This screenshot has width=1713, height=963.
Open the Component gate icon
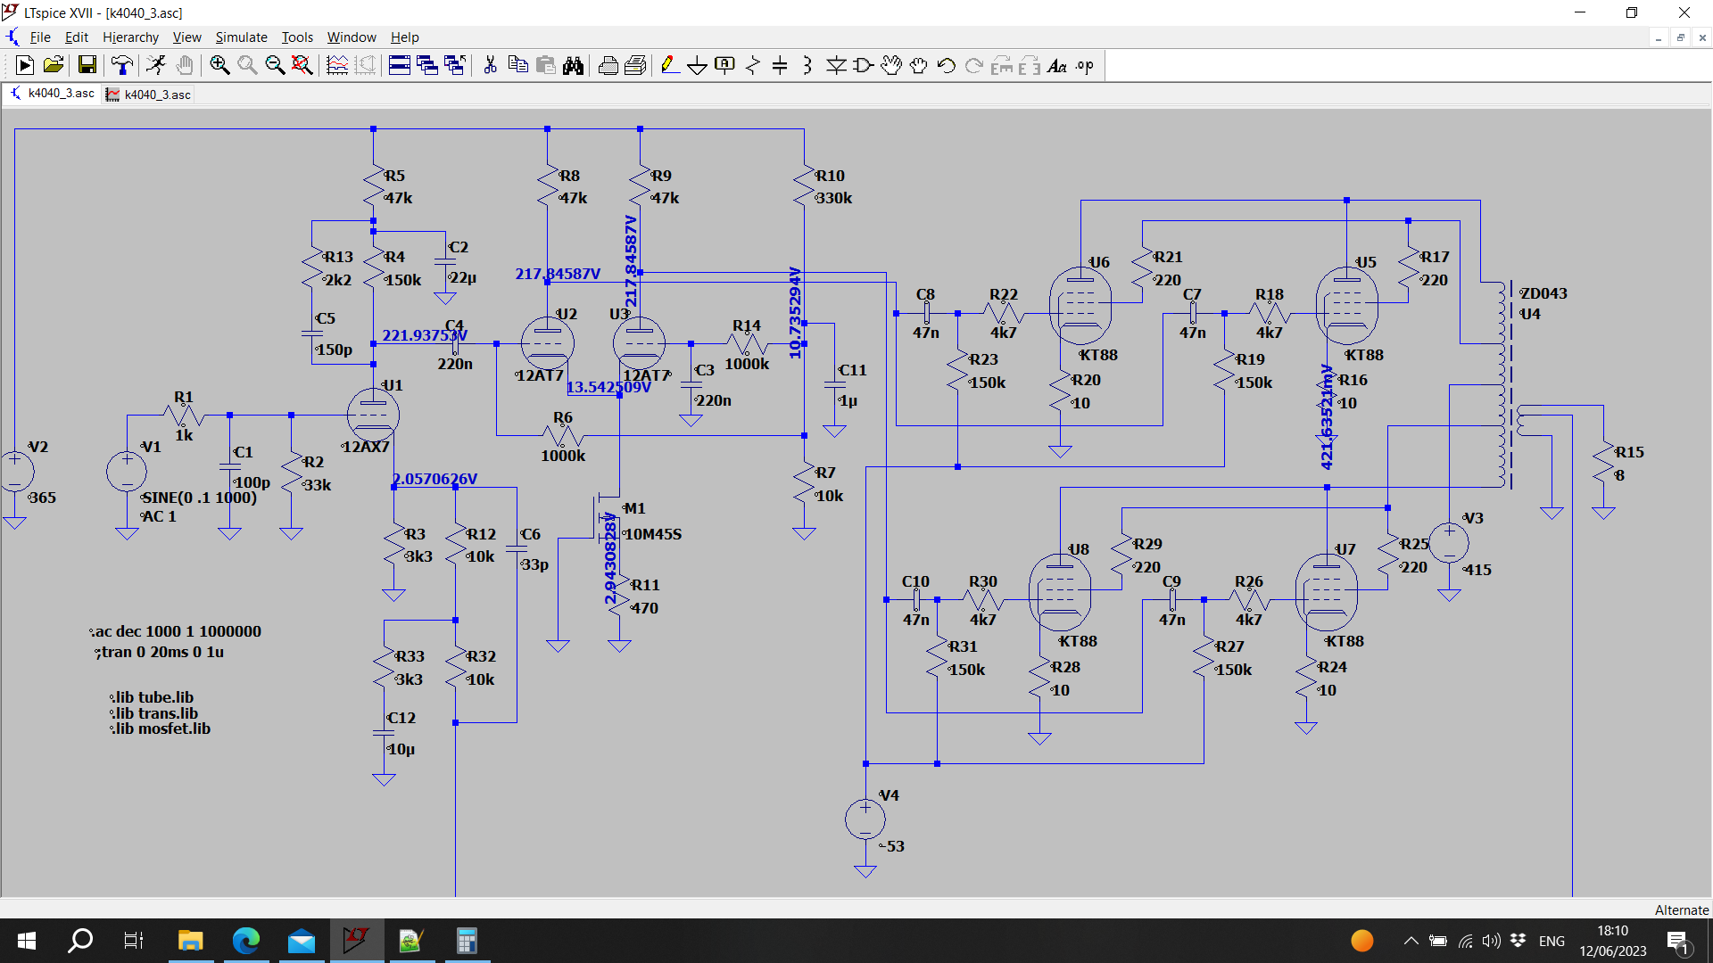click(864, 65)
